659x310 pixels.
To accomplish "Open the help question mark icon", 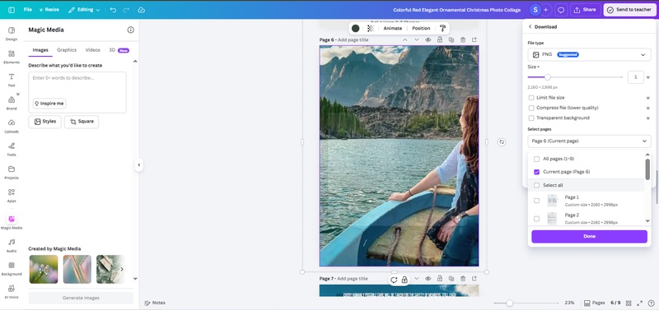I will (651, 303).
